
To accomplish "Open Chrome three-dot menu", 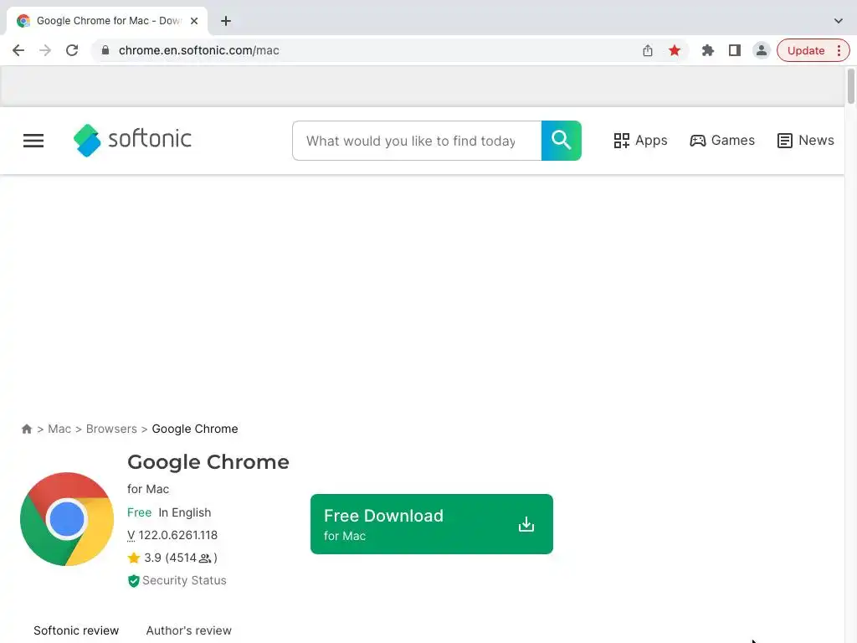I will (839, 50).
